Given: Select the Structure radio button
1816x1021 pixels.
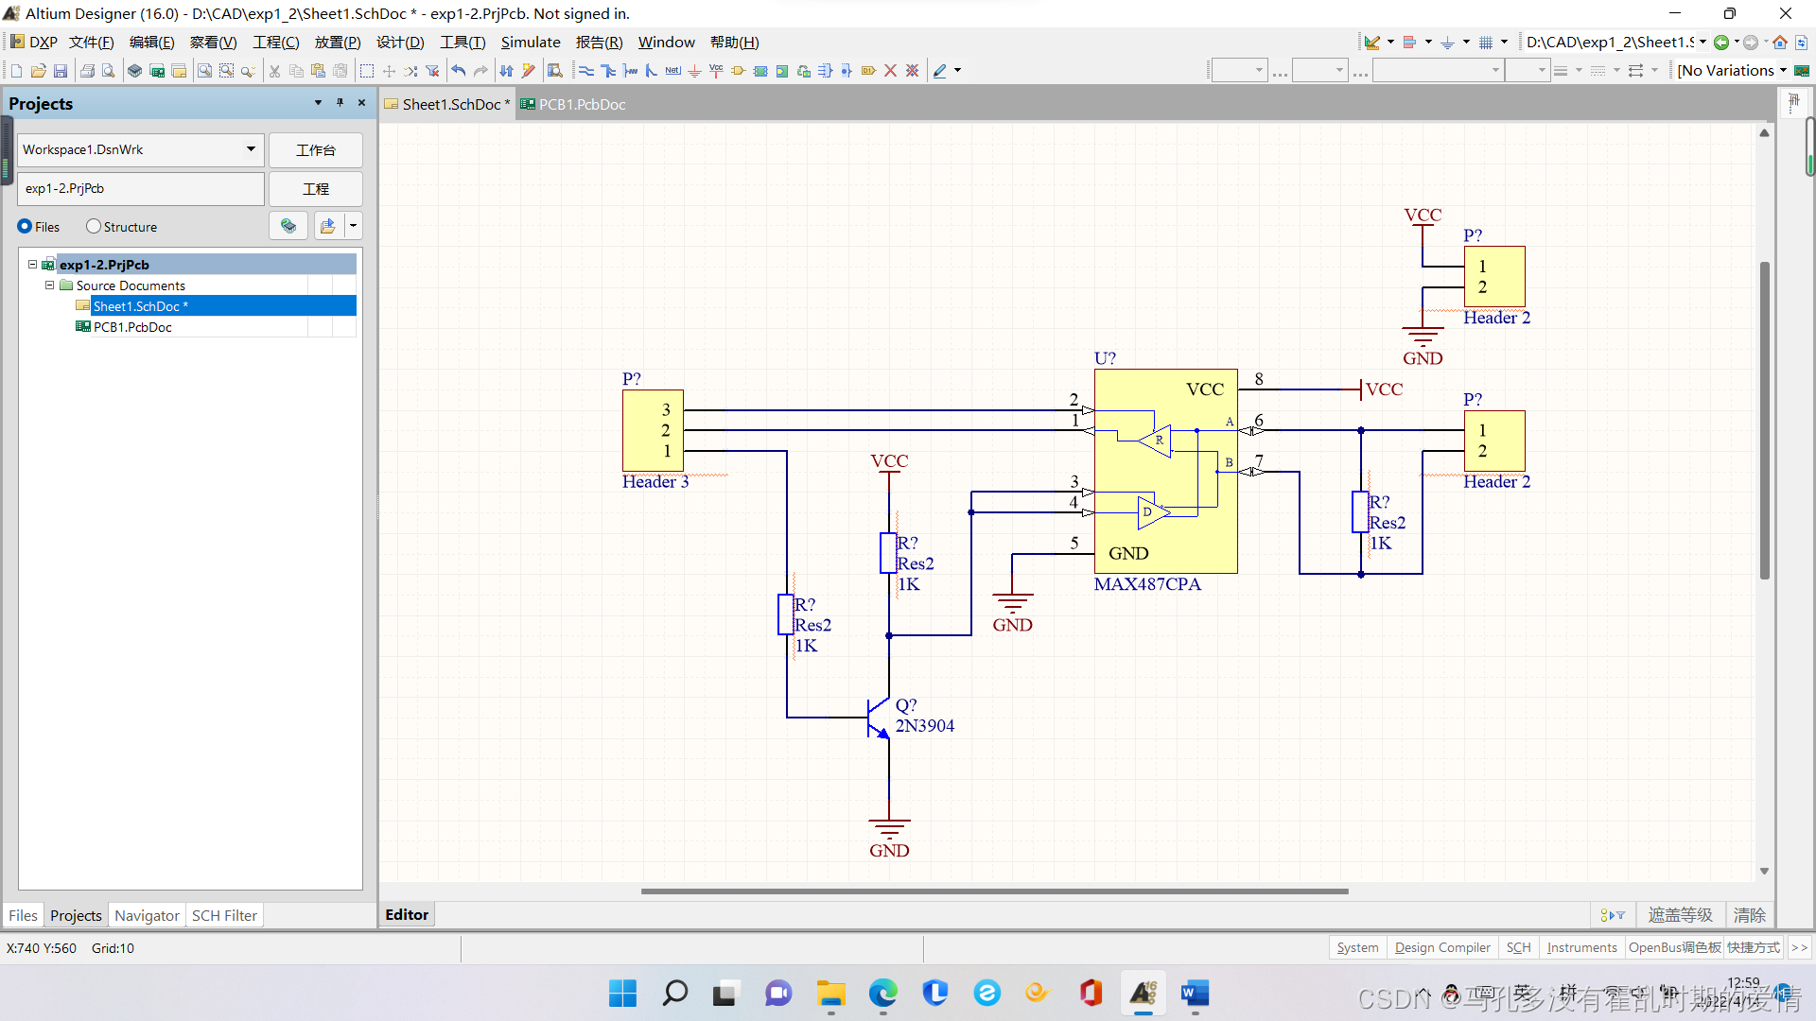Looking at the screenshot, I should pos(94,227).
